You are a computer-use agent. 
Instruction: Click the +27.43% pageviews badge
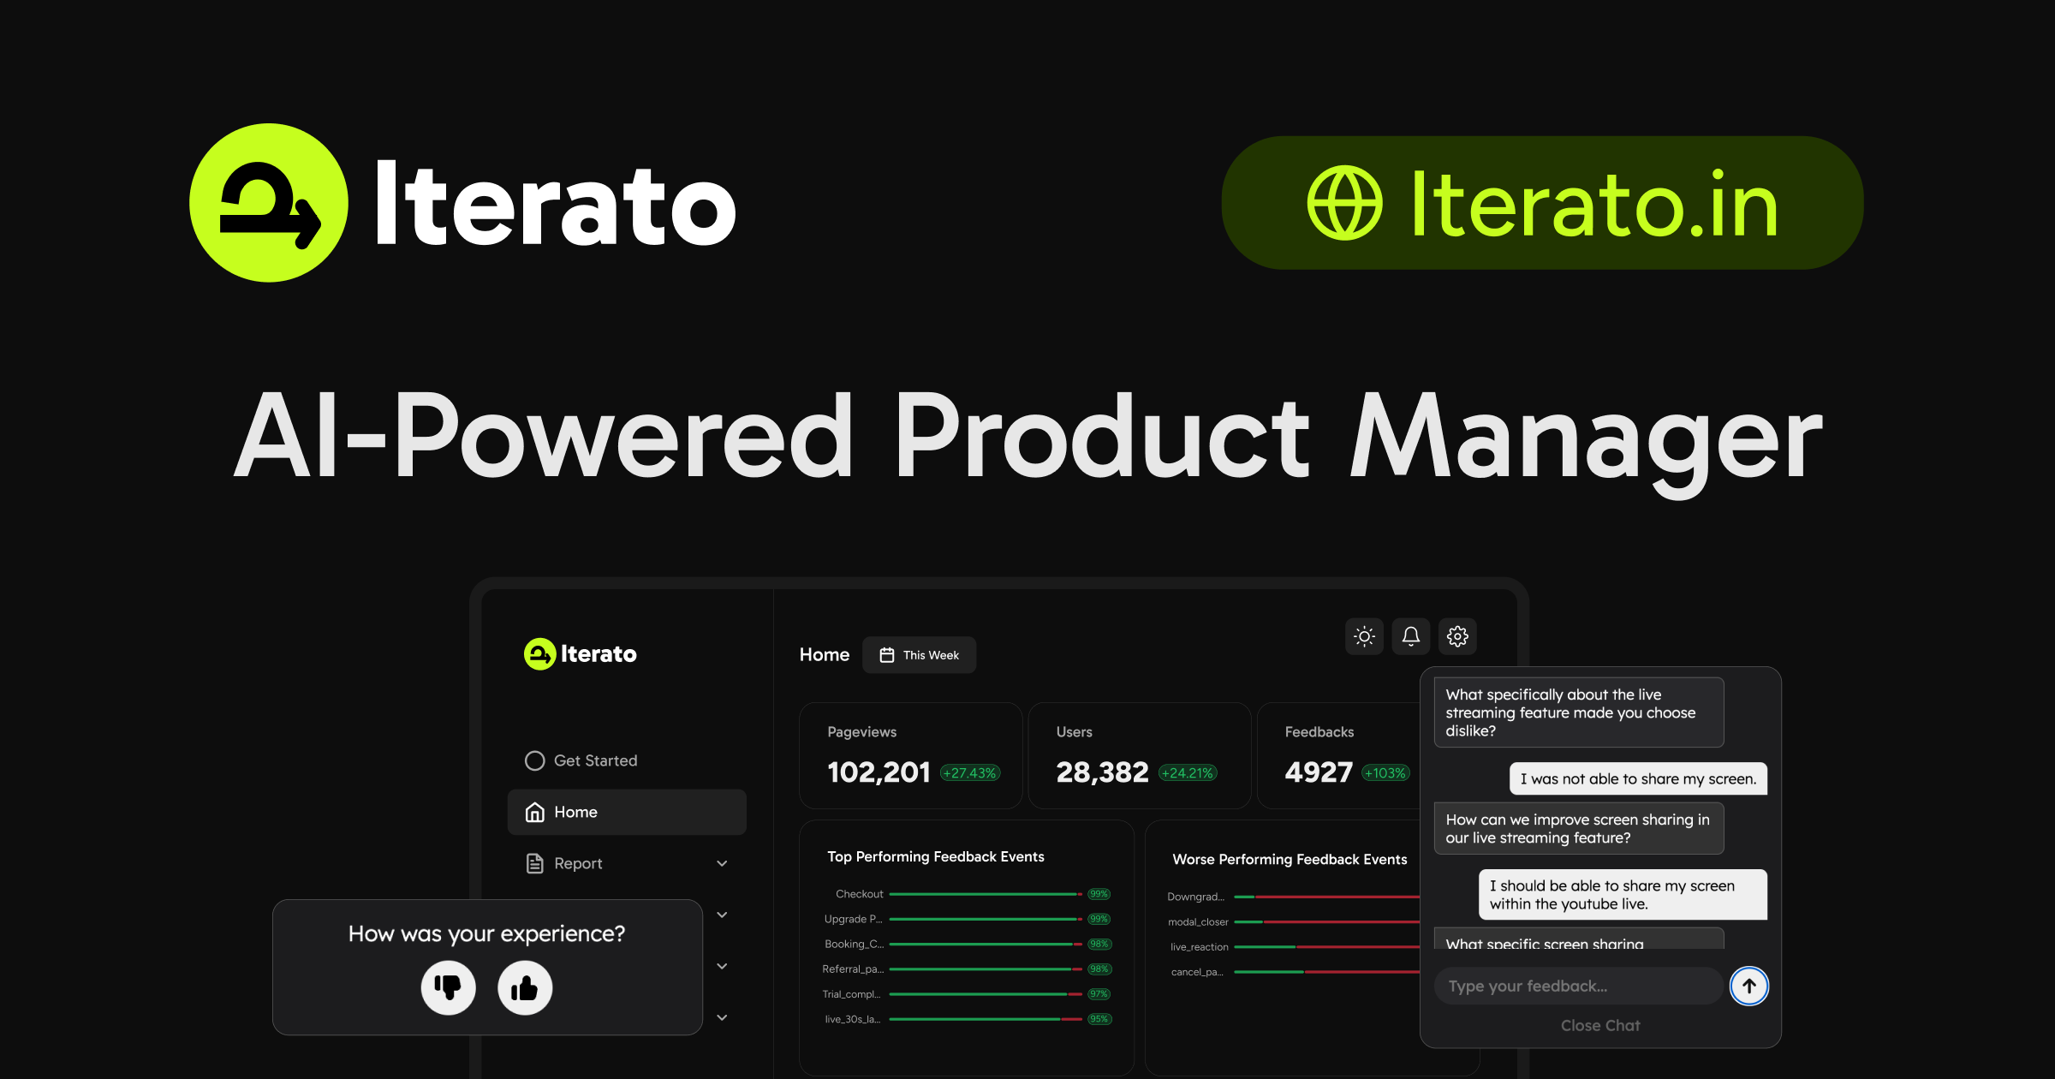(970, 772)
